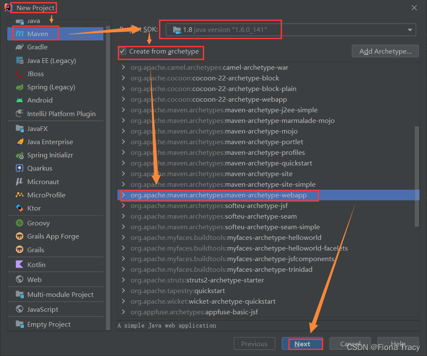Choose Kotlin project type
This screenshot has height=356, width=427.
[x=55, y=265]
